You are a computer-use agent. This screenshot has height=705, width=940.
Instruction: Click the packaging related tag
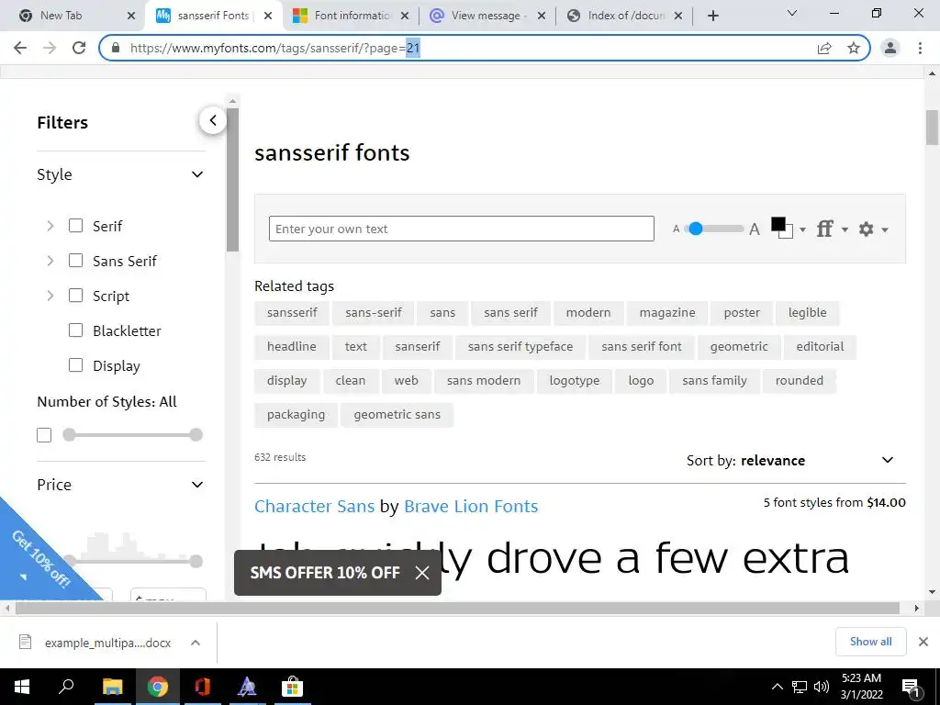296,414
